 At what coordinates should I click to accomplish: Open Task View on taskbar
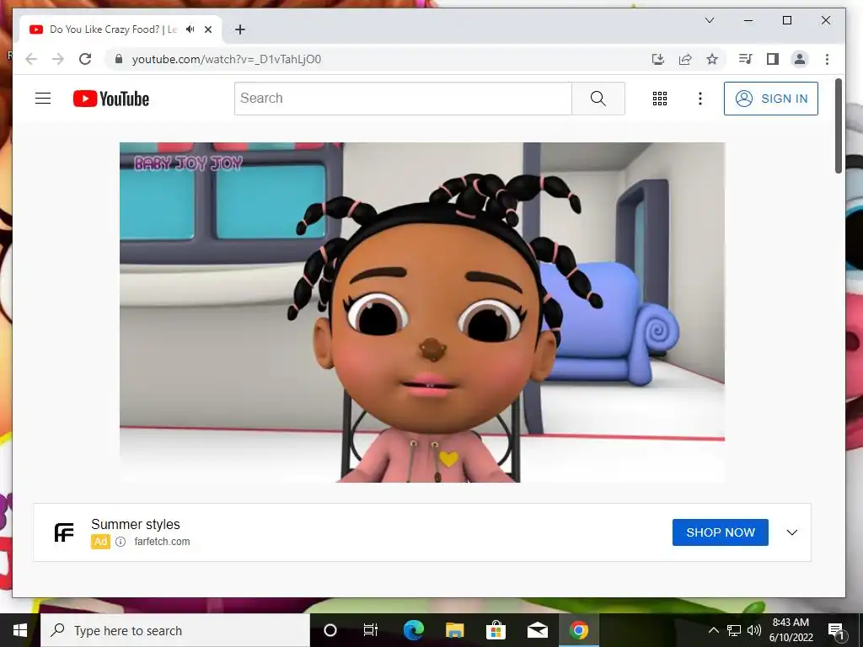click(371, 630)
